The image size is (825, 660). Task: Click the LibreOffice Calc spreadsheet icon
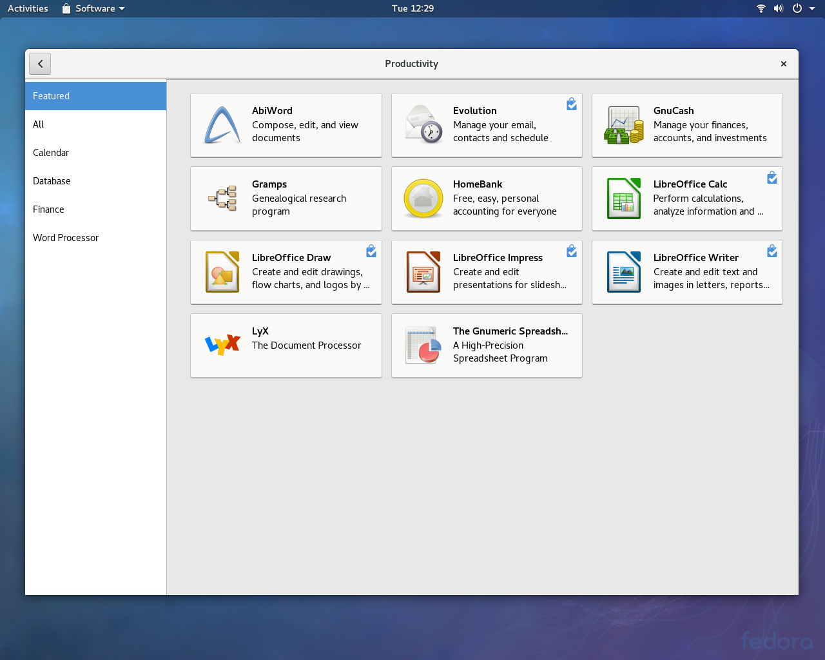(x=624, y=199)
